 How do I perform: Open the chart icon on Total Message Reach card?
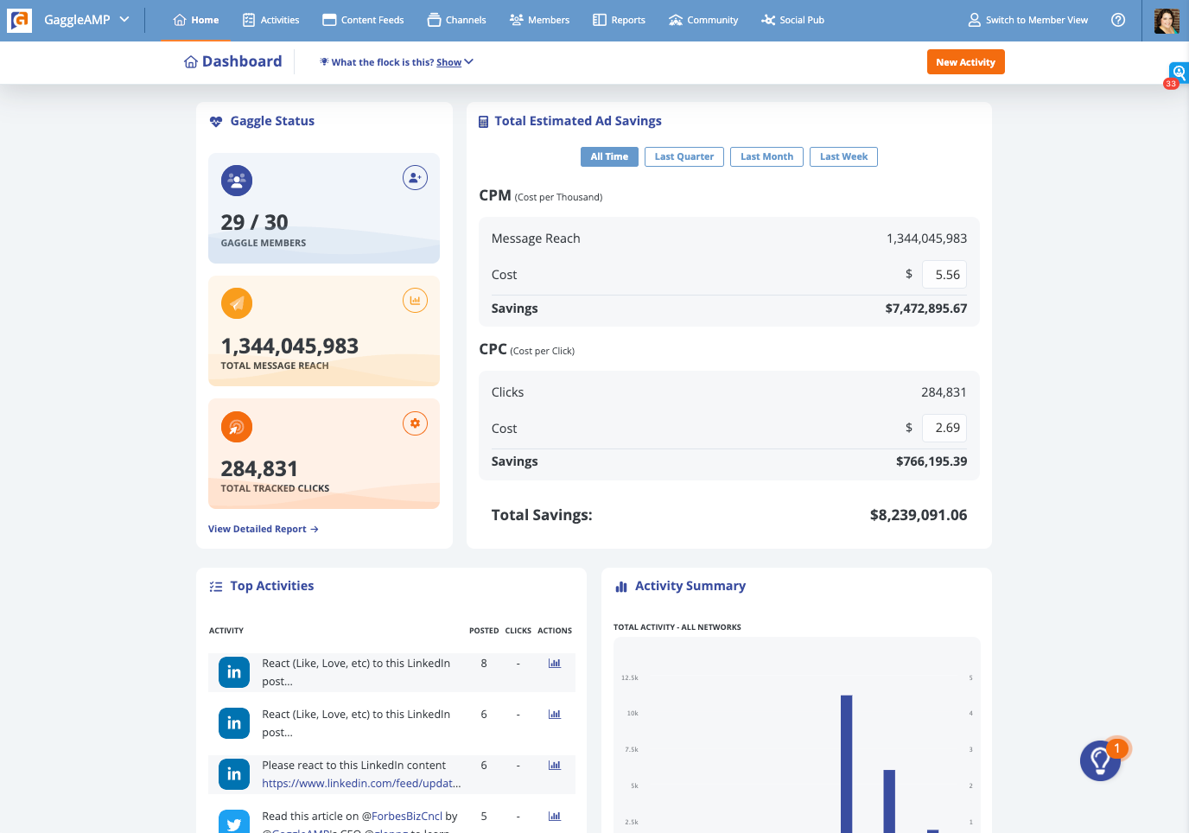pyautogui.click(x=415, y=301)
